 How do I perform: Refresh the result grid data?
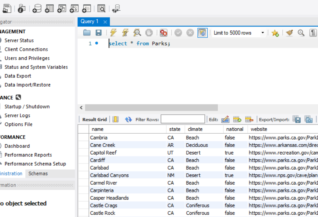[128, 119]
